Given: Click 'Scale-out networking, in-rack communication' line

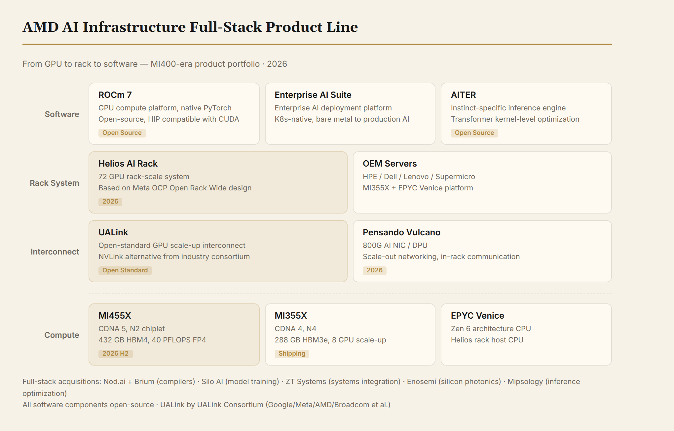Looking at the screenshot, I should coord(441,256).
